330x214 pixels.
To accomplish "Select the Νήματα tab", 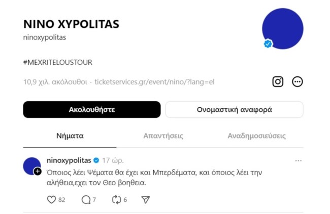I will [70, 136].
